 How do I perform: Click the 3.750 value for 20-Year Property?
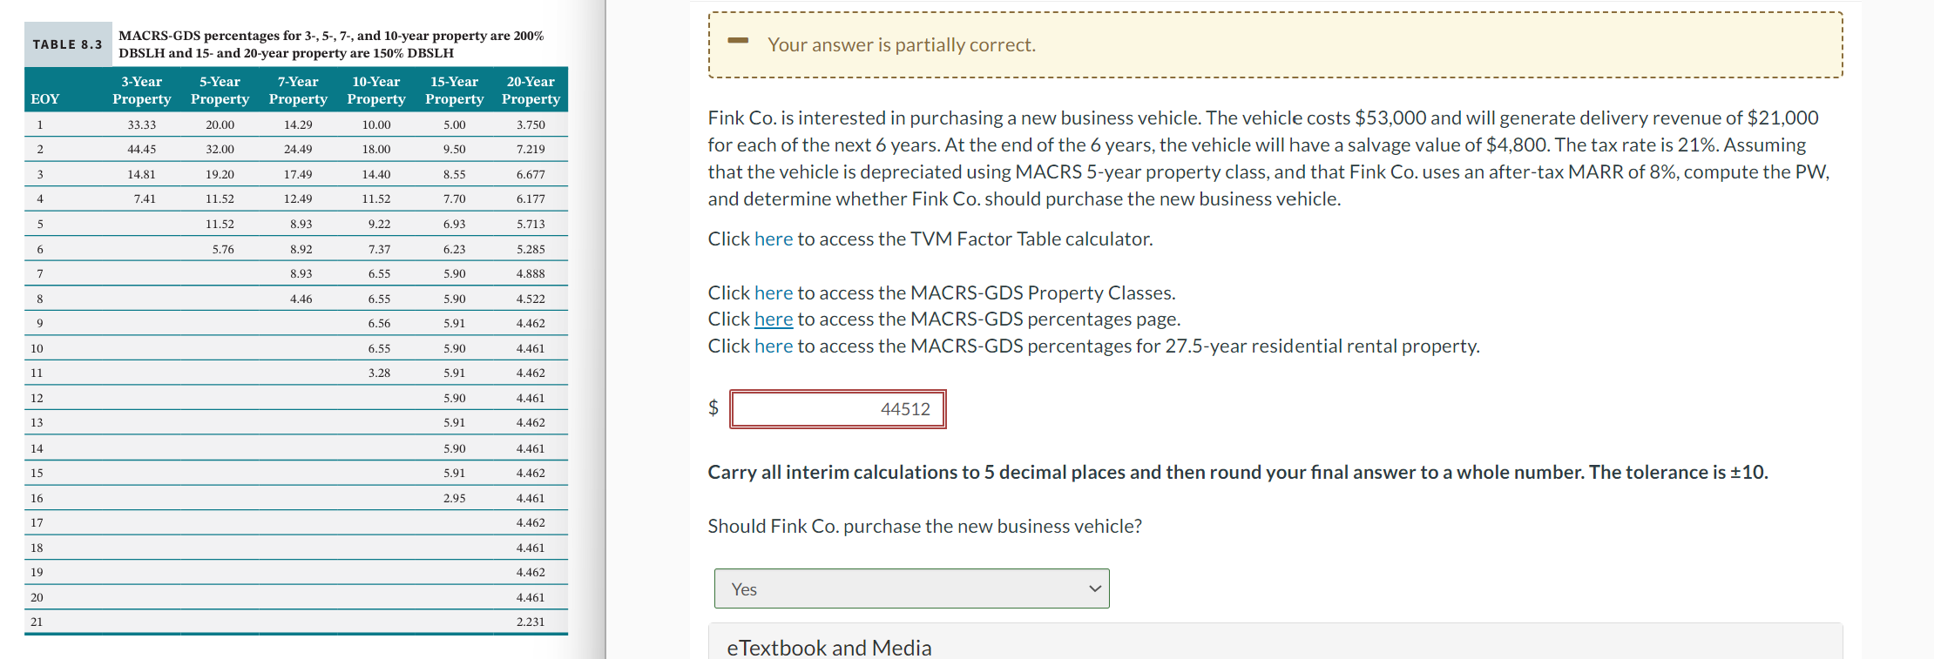(531, 124)
